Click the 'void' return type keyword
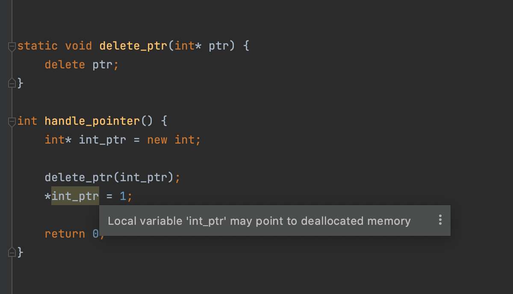The image size is (513, 294). click(x=78, y=46)
